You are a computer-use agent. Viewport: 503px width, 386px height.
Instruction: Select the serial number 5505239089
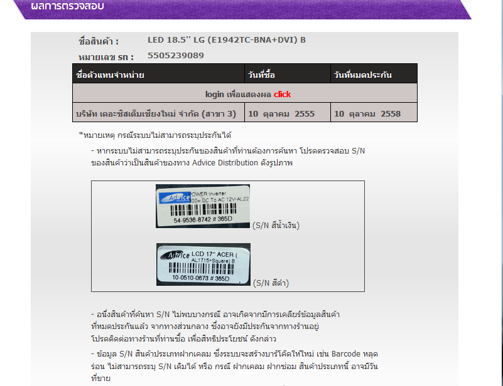(175, 56)
